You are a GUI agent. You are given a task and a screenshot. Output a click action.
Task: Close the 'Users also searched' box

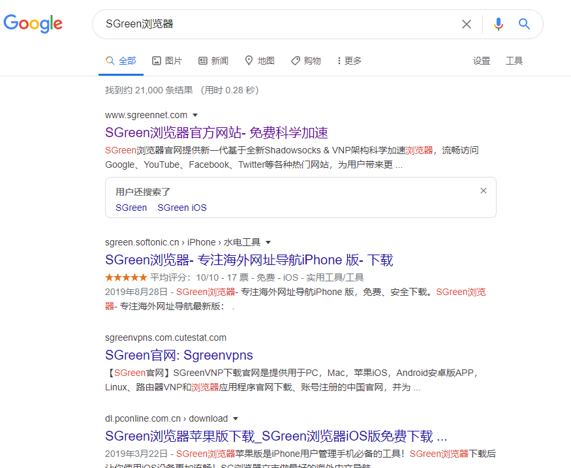pyautogui.click(x=484, y=191)
